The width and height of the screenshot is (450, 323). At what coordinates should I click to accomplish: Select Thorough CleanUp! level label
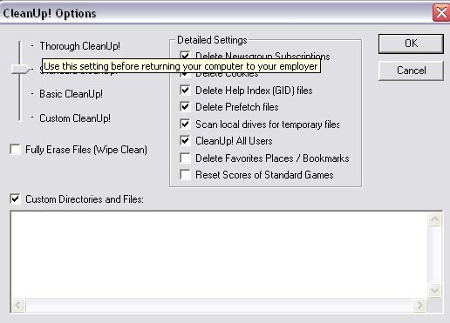click(79, 46)
